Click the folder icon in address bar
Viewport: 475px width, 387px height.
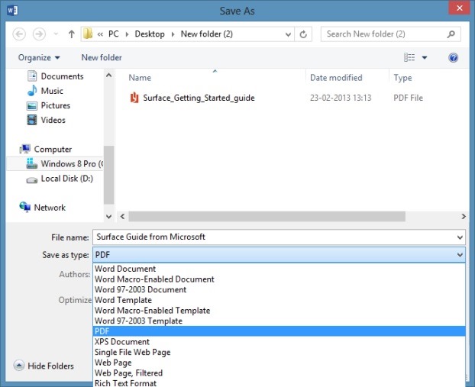[88, 34]
